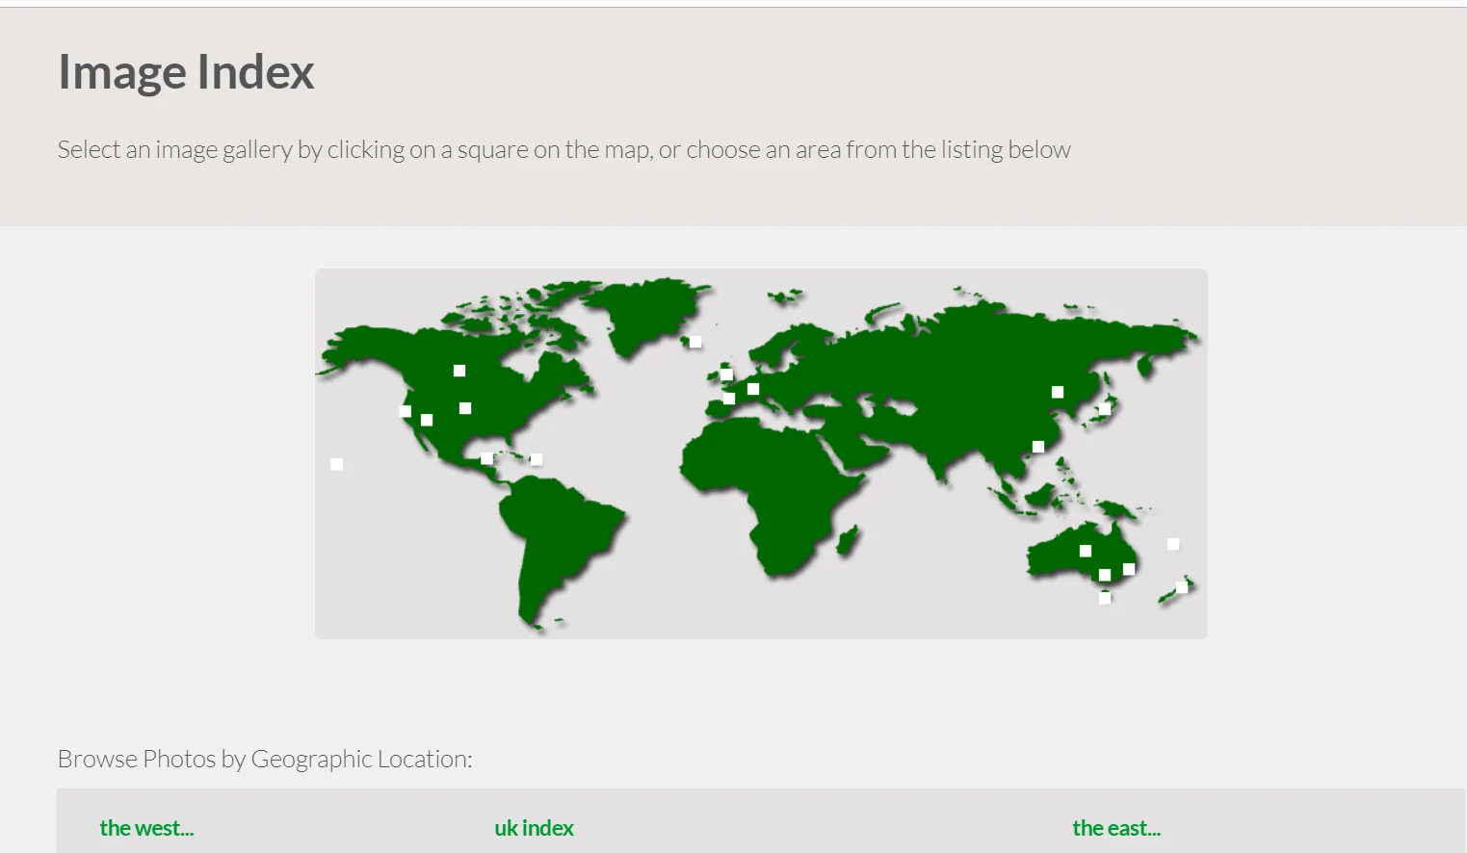The height and width of the screenshot is (853, 1467).
Task: Click the central Europe square east of UK
Action: (753, 389)
